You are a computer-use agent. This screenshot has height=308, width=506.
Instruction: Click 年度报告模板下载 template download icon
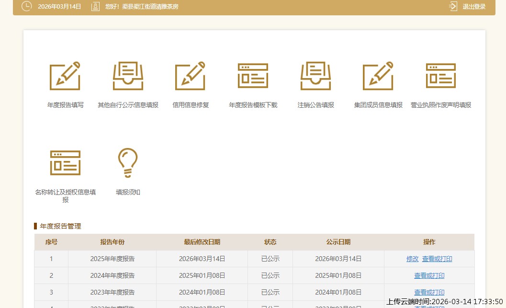[x=253, y=76]
